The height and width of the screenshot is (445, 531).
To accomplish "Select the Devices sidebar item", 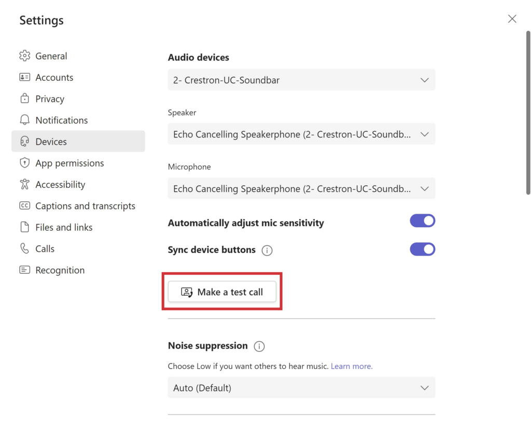I will 78,141.
